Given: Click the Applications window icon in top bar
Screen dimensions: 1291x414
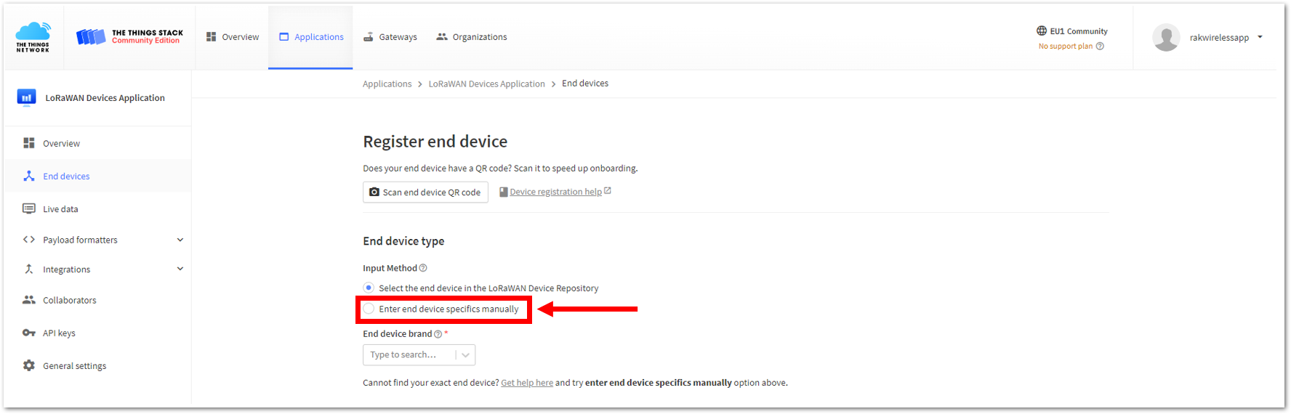Looking at the screenshot, I should pos(284,36).
